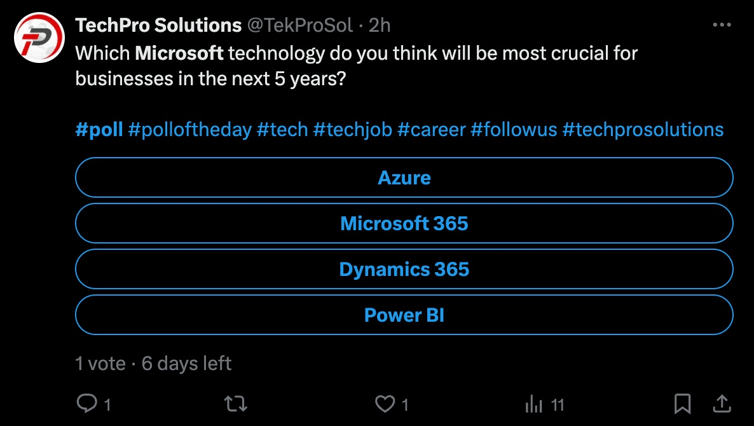This screenshot has height=426, width=754.
Task: Vote for Azure in the poll
Action: [x=404, y=177]
